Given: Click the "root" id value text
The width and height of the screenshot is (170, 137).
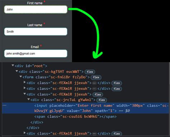Looking at the screenshot, I should point(38,66).
